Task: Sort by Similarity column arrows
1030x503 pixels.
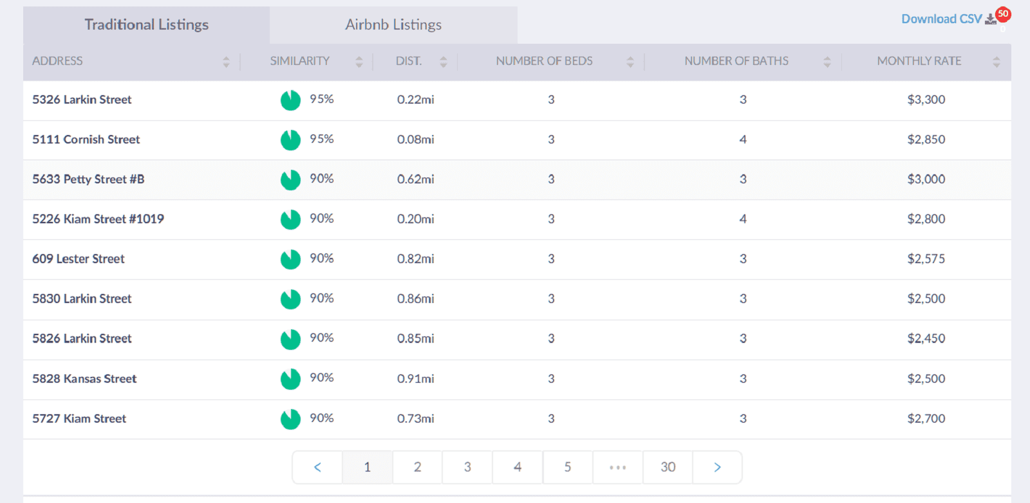Action: click(359, 62)
